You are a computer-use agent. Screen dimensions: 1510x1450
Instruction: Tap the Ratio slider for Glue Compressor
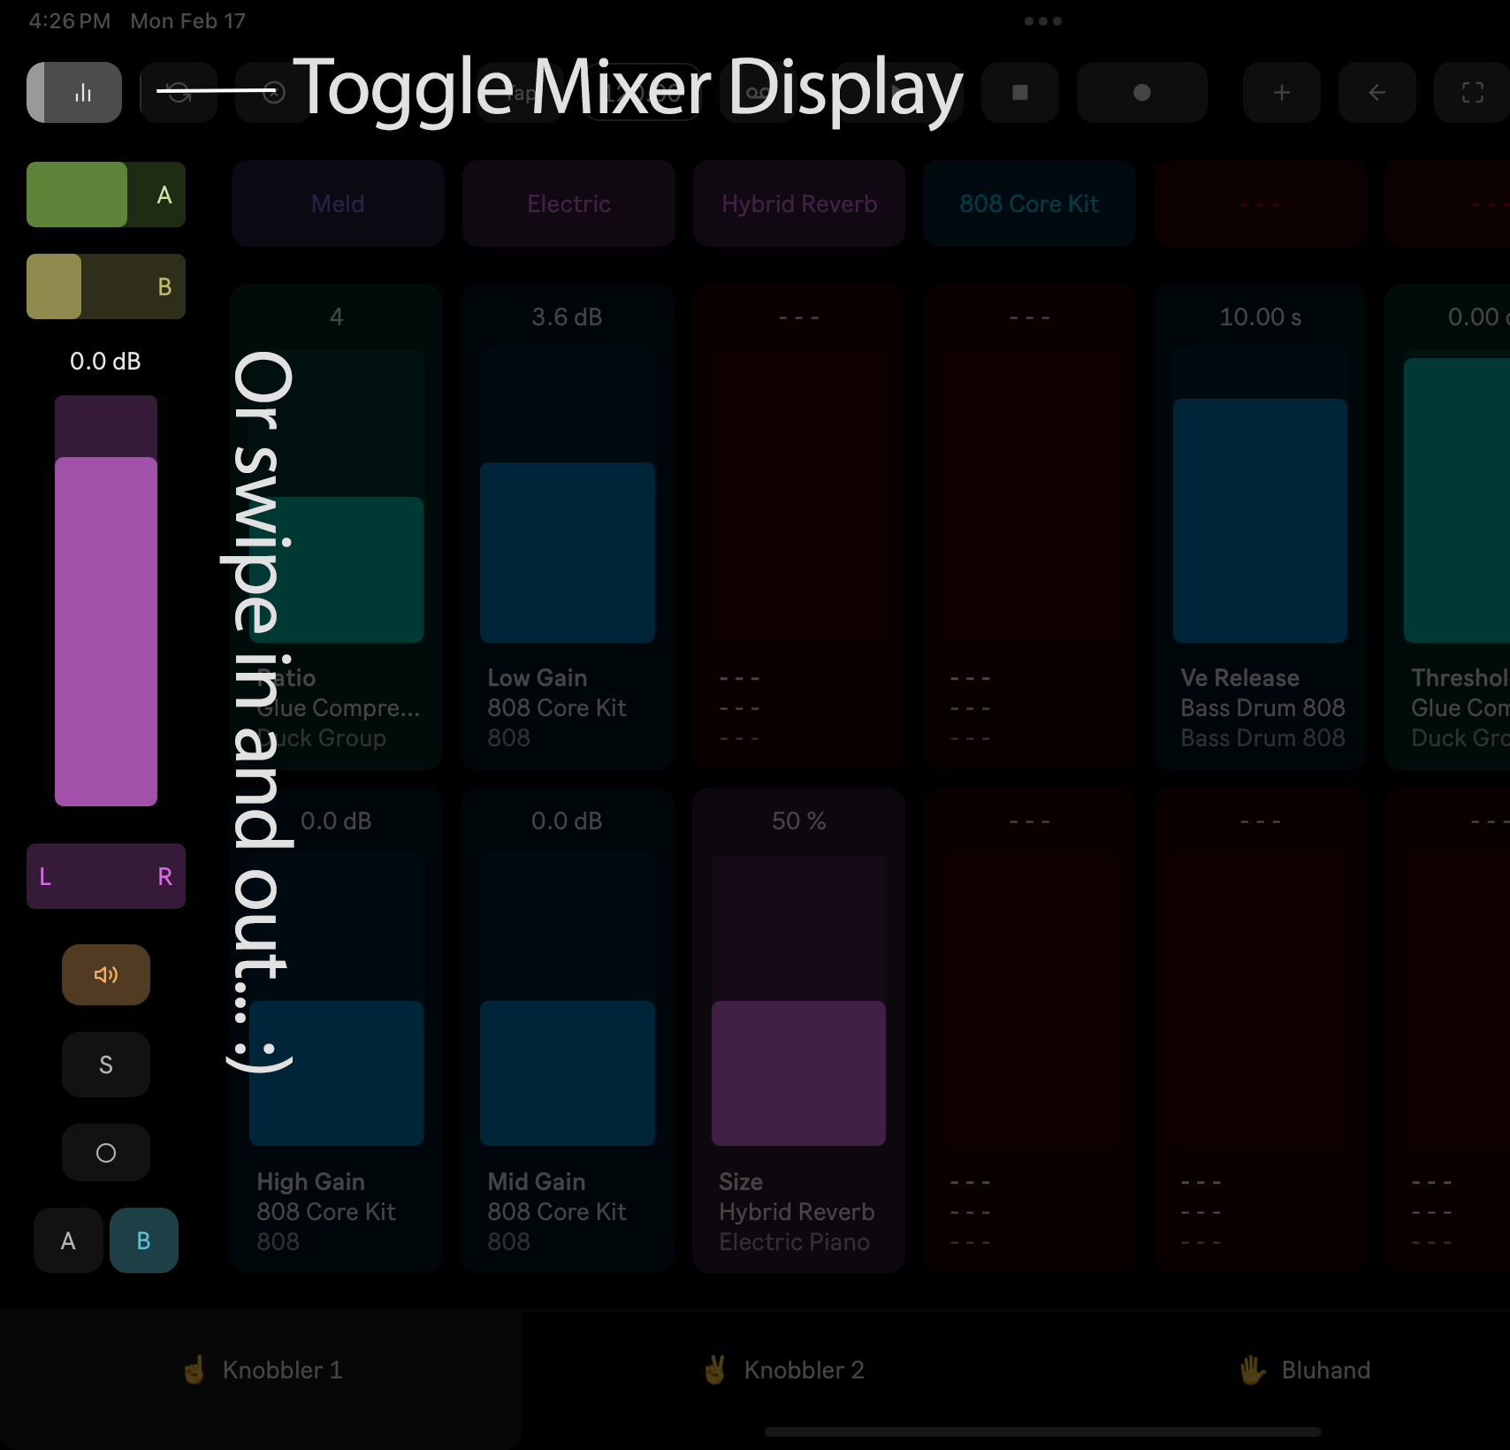pyautogui.click(x=337, y=497)
